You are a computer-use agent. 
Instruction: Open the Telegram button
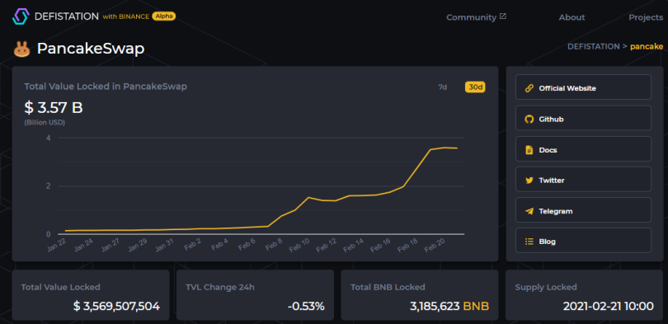pyautogui.click(x=583, y=210)
